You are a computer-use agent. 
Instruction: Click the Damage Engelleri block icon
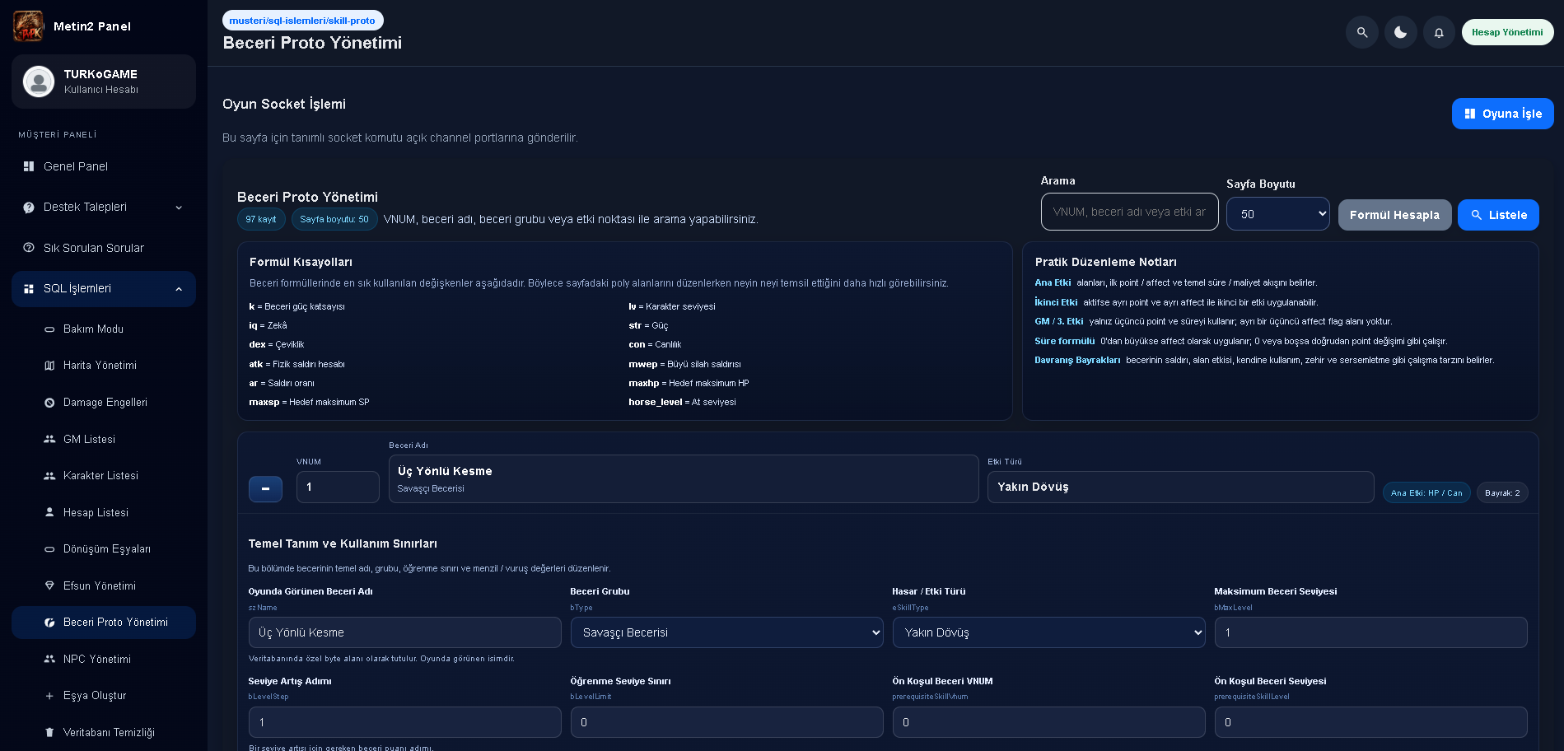(49, 403)
